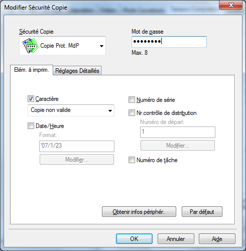Restore settings with Par défaut button
Viewport: 246px width, 251px height.
coord(202,212)
